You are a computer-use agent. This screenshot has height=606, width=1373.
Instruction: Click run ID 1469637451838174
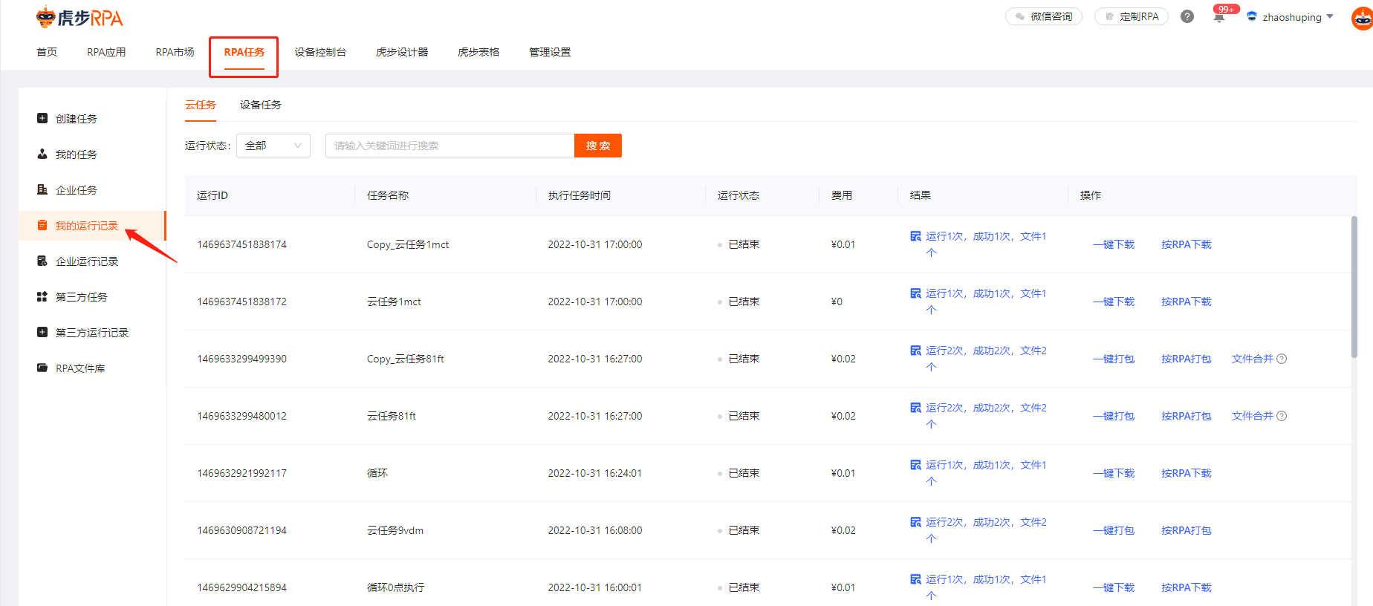pos(241,244)
